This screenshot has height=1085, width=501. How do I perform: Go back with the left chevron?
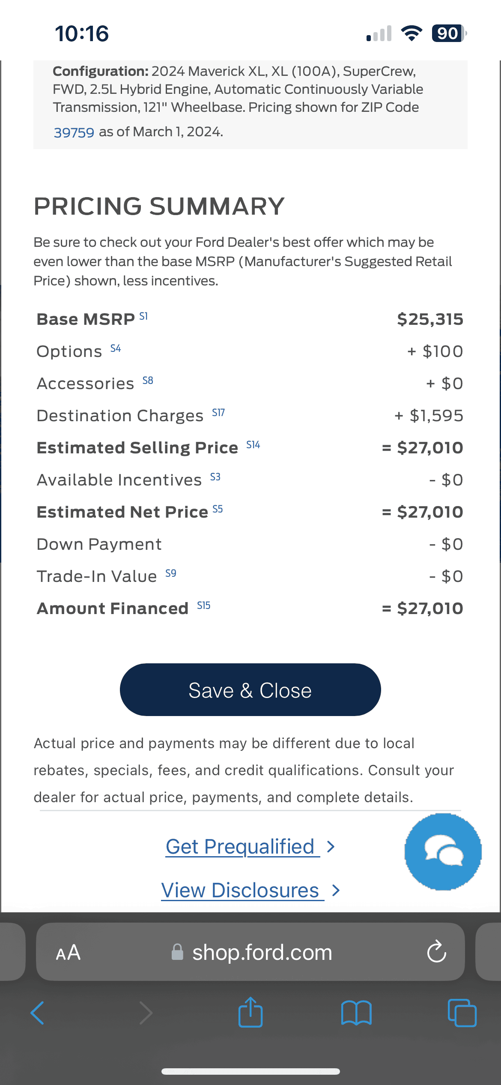(x=37, y=1013)
